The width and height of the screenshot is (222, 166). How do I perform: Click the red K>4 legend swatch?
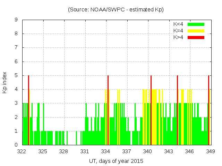pyautogui.click(x=196, y=37)
